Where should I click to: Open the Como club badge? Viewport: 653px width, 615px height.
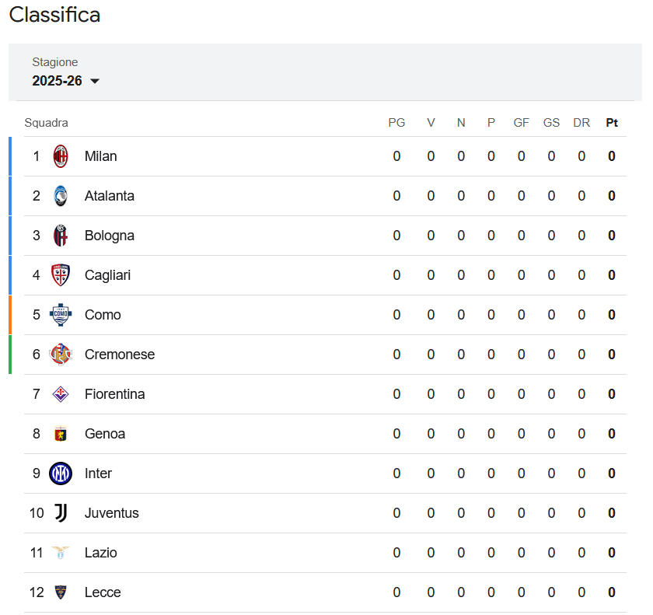coord(61,315)
